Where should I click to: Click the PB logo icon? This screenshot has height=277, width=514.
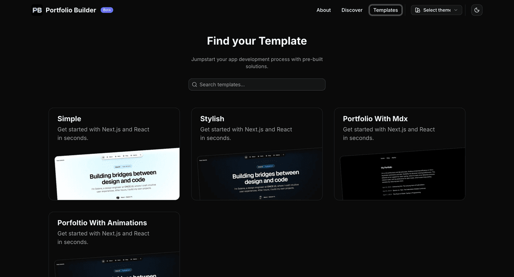[37, 10]
